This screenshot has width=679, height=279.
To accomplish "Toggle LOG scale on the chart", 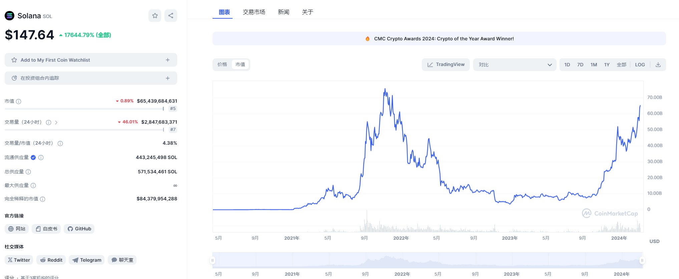I will 640,65.
